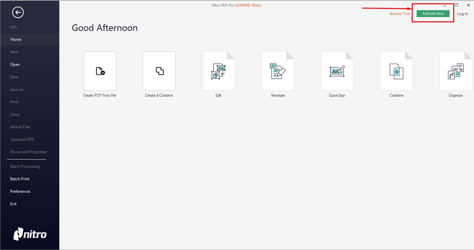Viewport: 474px width, 250px height.
Task: Open the Create & Combine tile
Action: coord(159,71)
